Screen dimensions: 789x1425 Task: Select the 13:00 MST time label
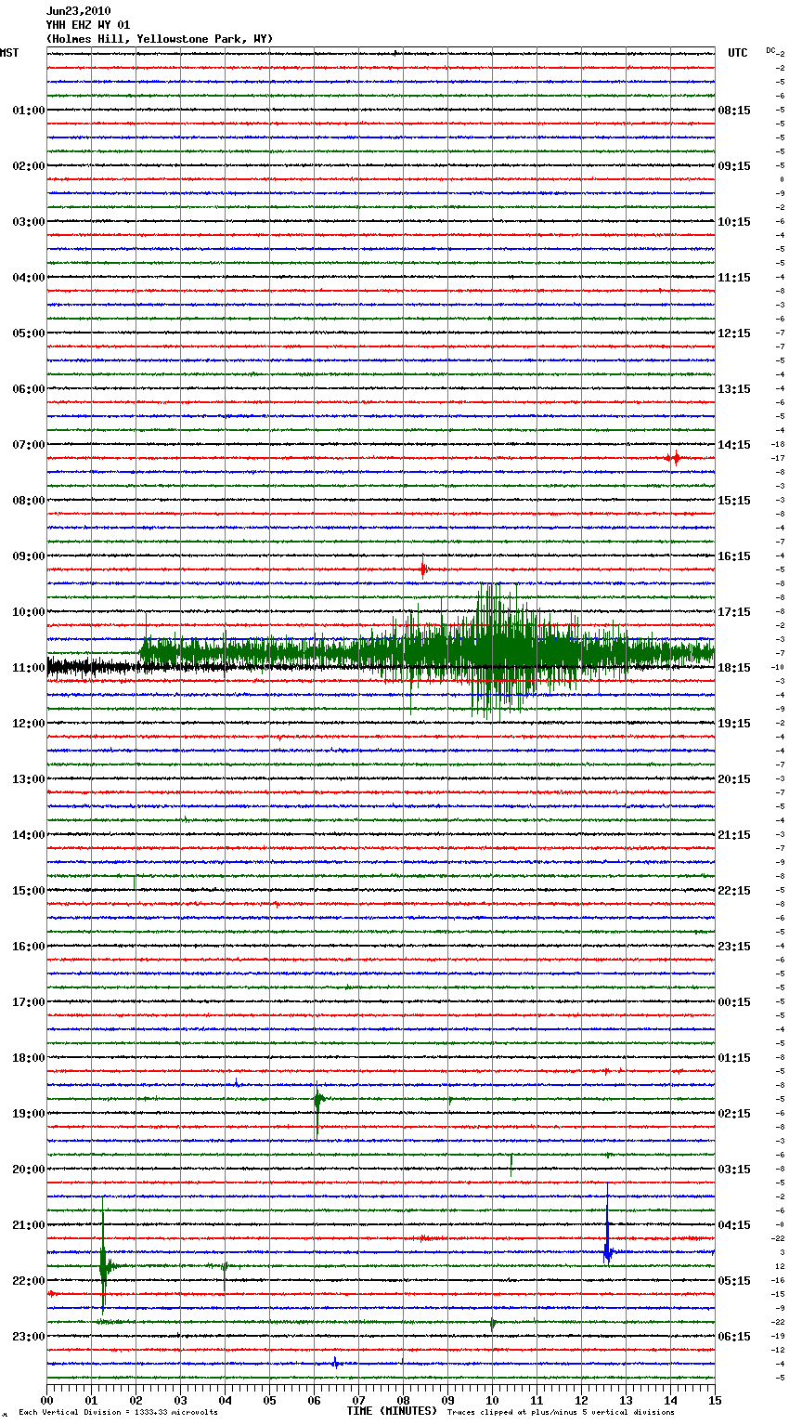29,778
